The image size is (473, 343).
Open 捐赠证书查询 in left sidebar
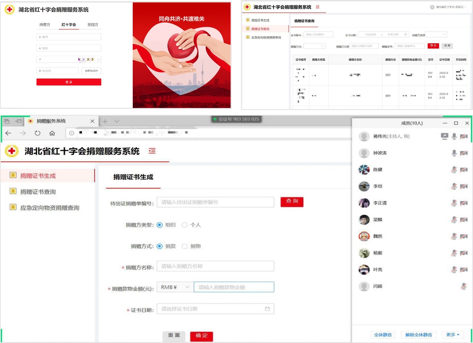coord(38,192)
